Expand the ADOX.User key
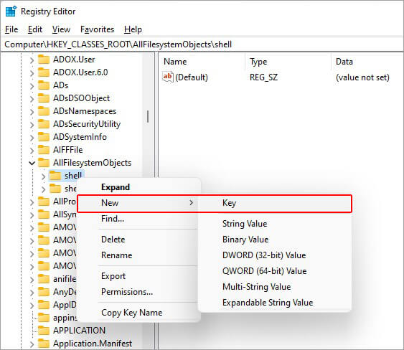404x350 pixels. tap(32, 60)
